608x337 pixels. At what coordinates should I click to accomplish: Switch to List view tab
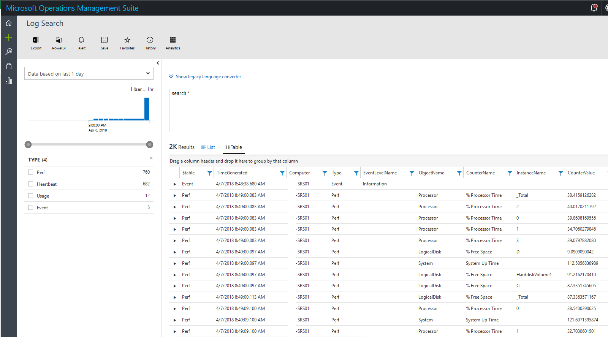(208, 147)
